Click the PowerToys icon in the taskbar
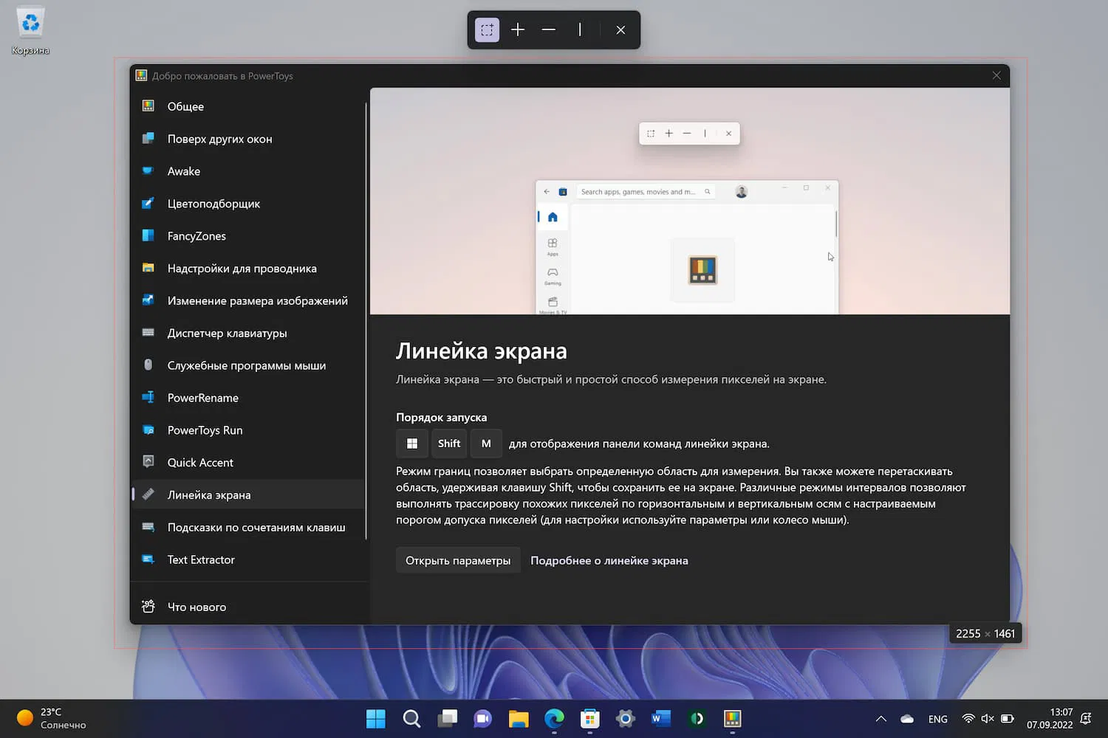 [732, 719]
